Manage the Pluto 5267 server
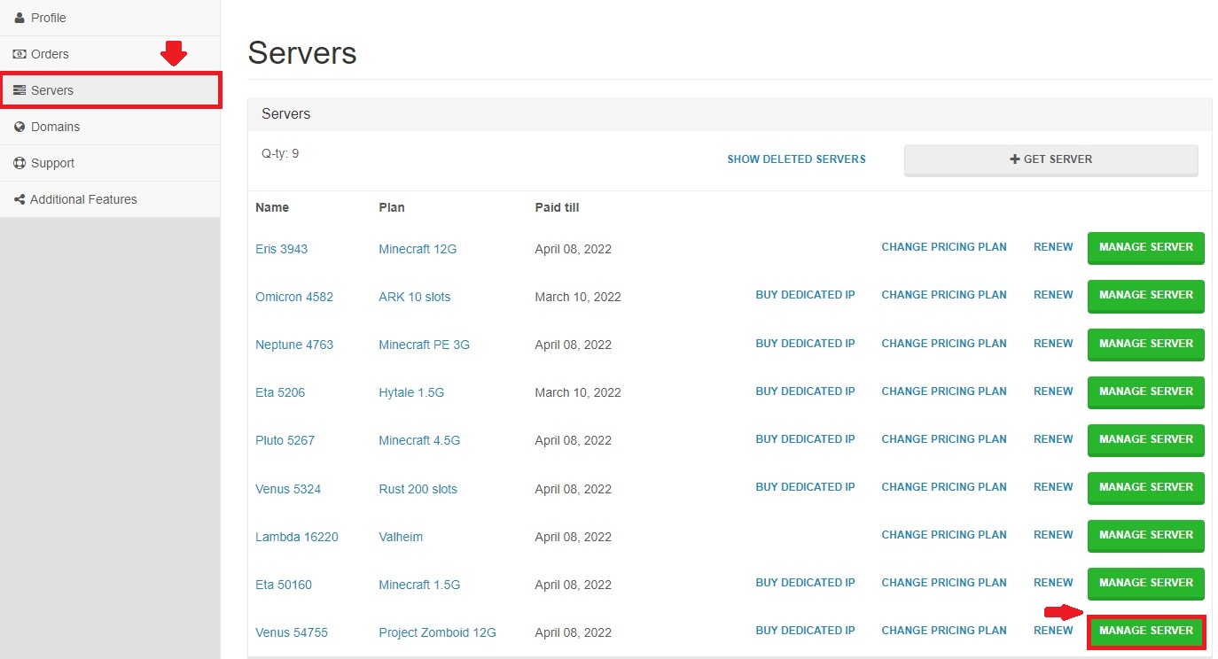This screenshot has width=1218, height=659. pos(1145,440)
